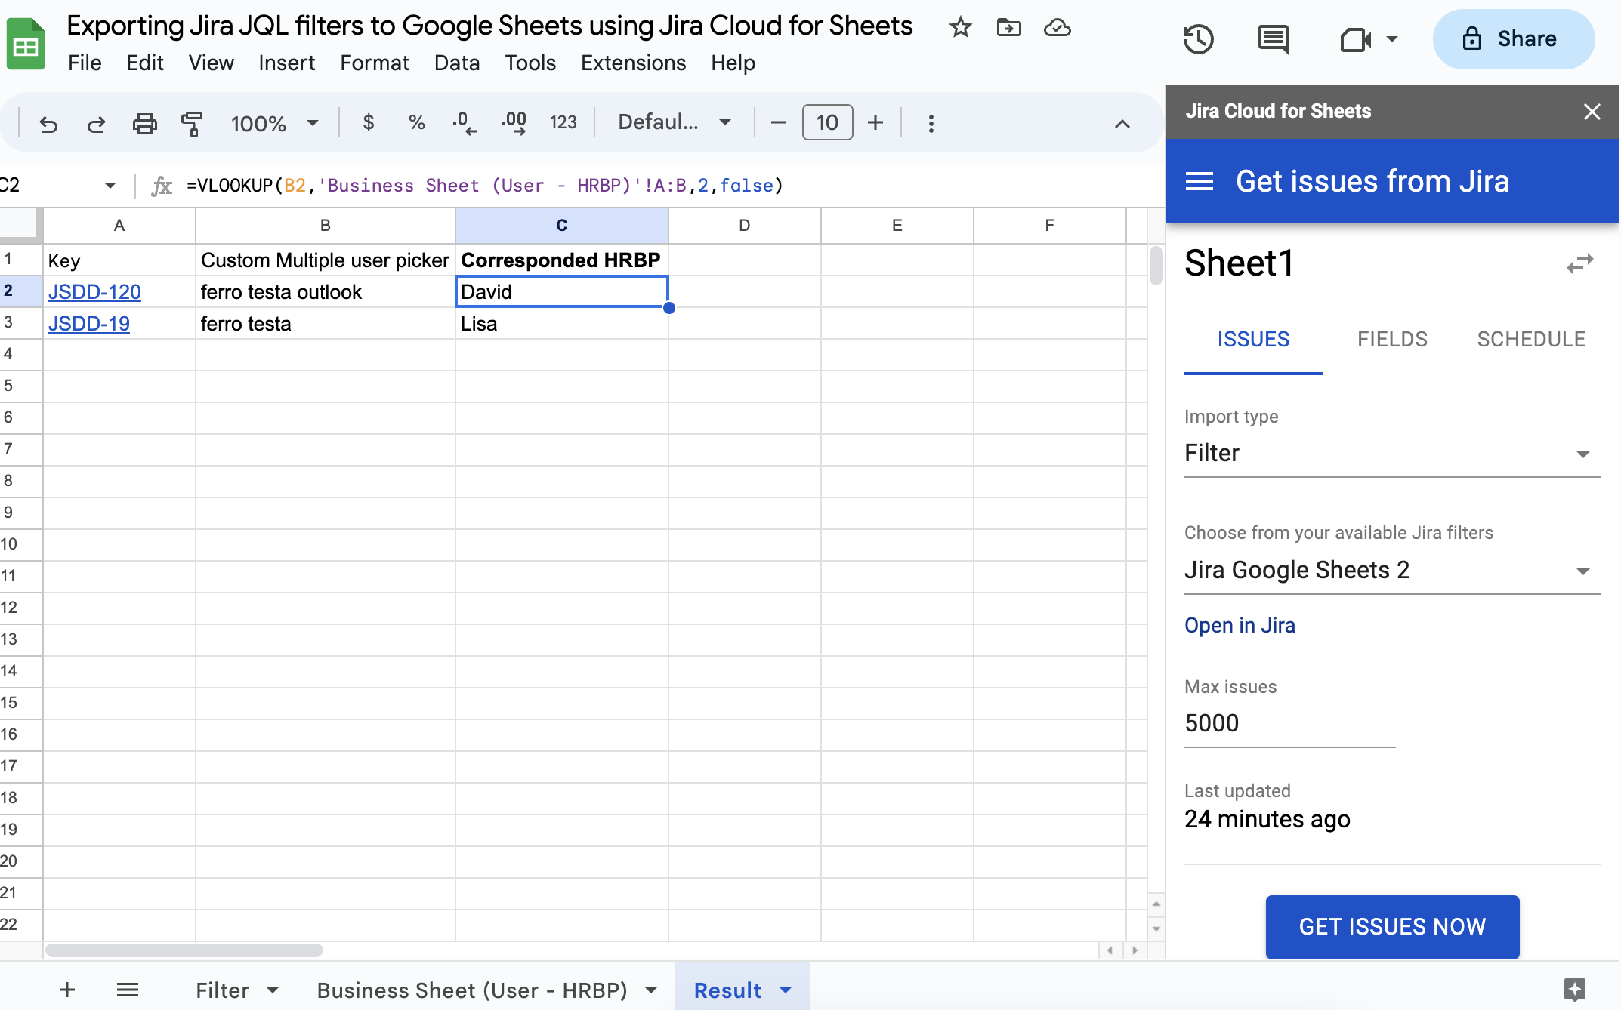The height and width of the screenshot is (1010, 1621).
Task: Click the scroll right arrow under the grid
Action: pos(1135,950)
